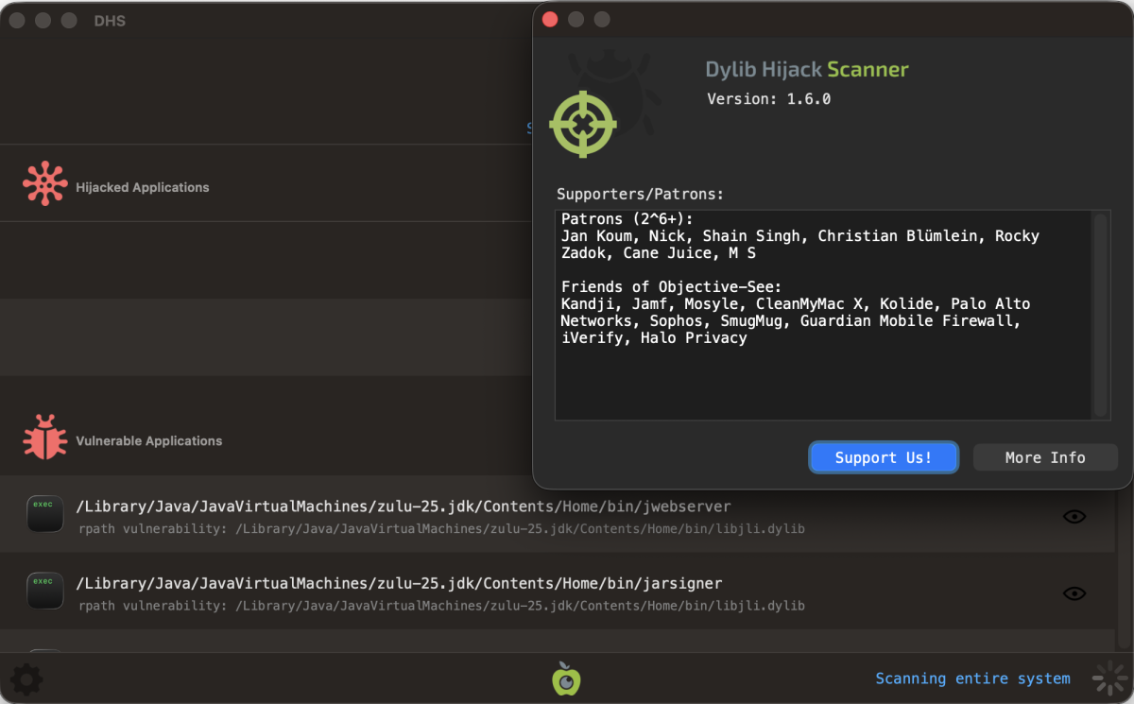Viewport: 1134px width, 704px height.
Task: Click the green crosshair logo in About window
Action: (583, 124)
